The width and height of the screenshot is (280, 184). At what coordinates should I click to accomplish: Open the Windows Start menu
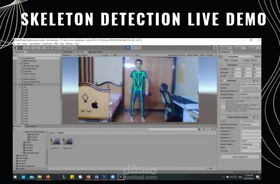click(15, 177)
